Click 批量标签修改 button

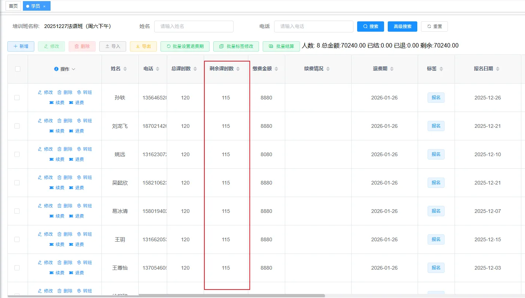click(236, 46)
